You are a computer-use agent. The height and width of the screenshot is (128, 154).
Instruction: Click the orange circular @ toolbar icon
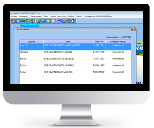[53, 21]
